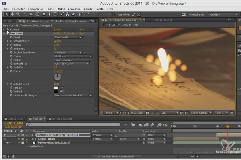Image resolution: width=241 pixels, height=160 pixels.
Task: Click the snapshot camera icon in viewer
Action: point(147,113)
